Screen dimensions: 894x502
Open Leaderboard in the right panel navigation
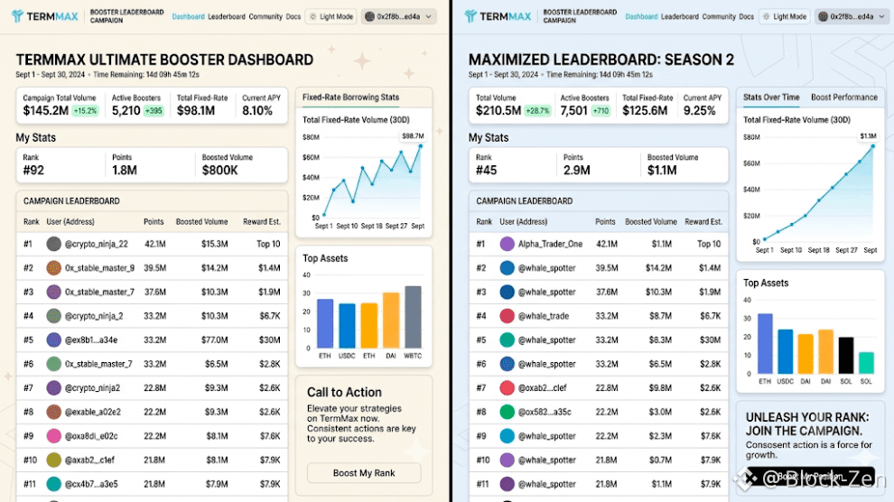click(680, 16)
